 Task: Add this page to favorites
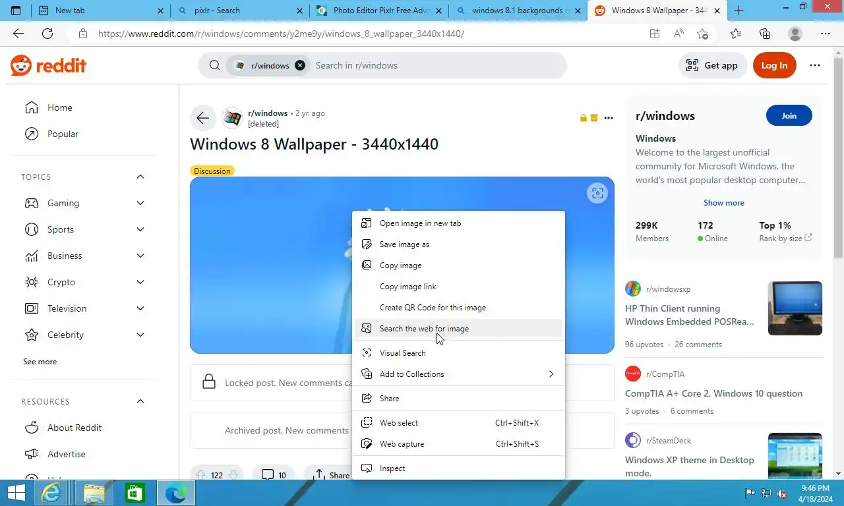point(703,34)
